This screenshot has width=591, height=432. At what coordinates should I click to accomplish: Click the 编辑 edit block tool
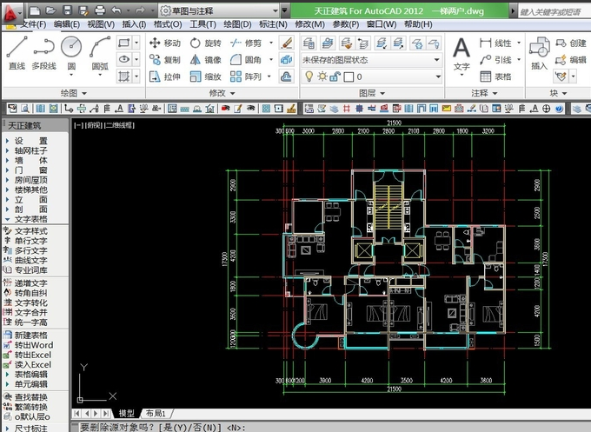pos(571,60)
